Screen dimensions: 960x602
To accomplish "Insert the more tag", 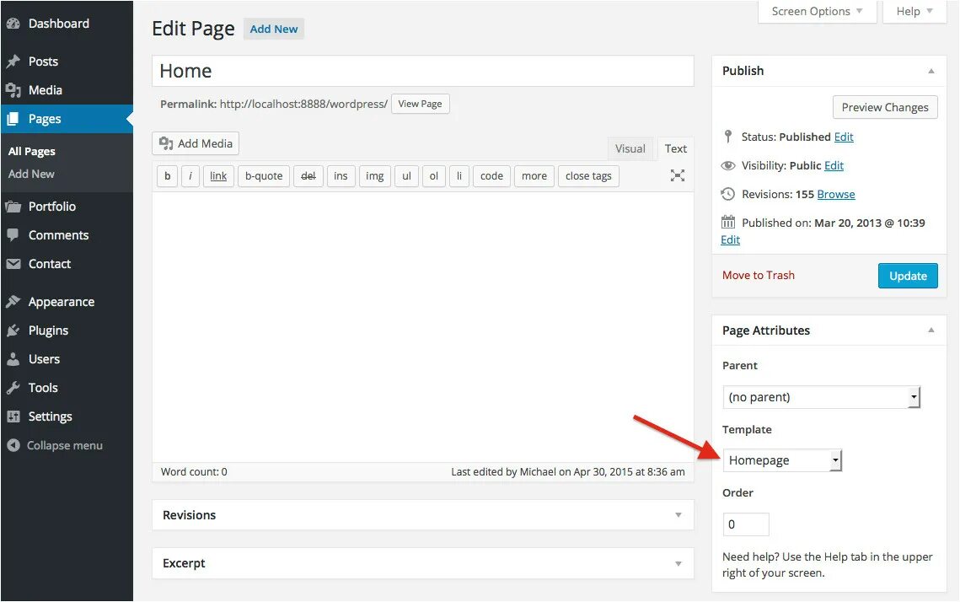I will tap(534, 176).
